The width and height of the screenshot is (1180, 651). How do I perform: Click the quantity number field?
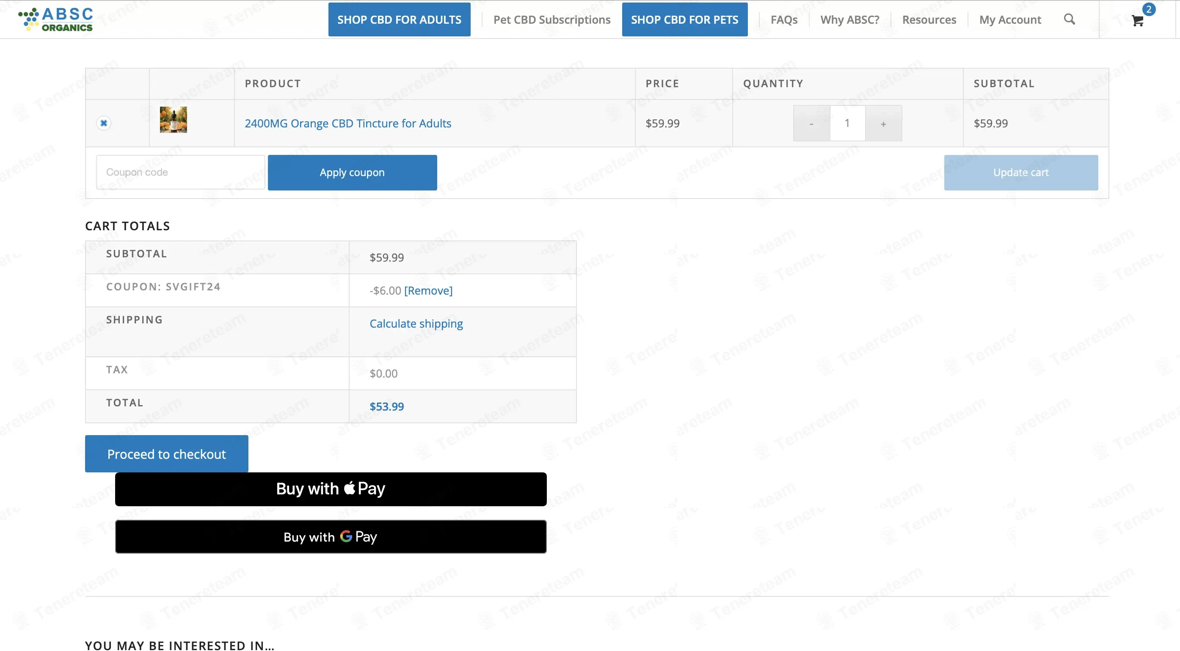click(847, 123)
